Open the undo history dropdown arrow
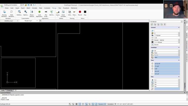This screenshot has width=188, height=106. (x=36, y=5)
